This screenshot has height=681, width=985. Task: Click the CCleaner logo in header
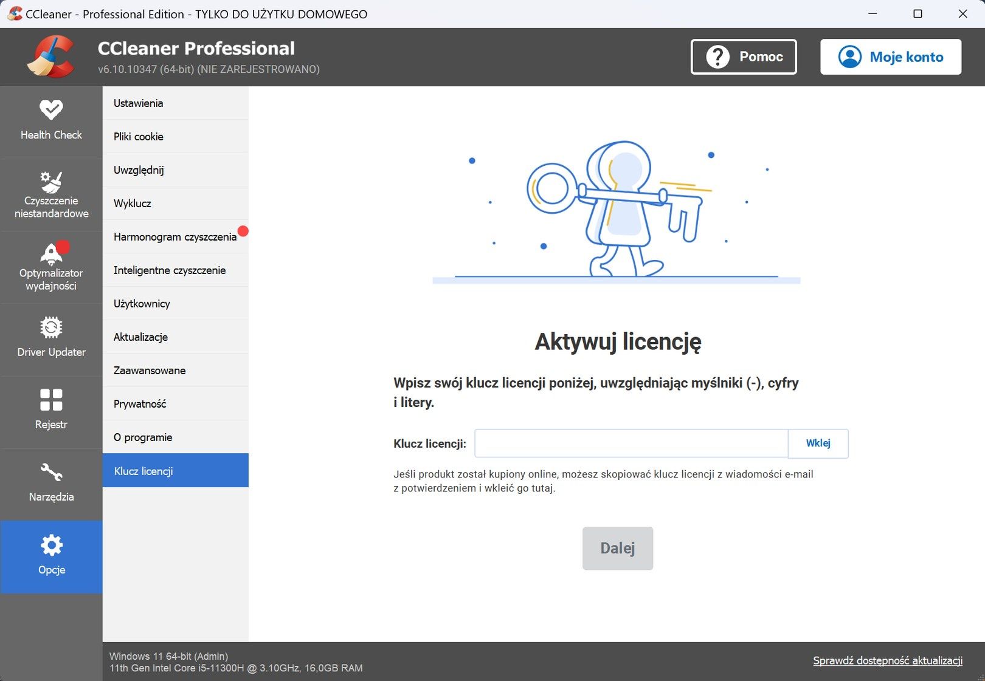[51, 57]
